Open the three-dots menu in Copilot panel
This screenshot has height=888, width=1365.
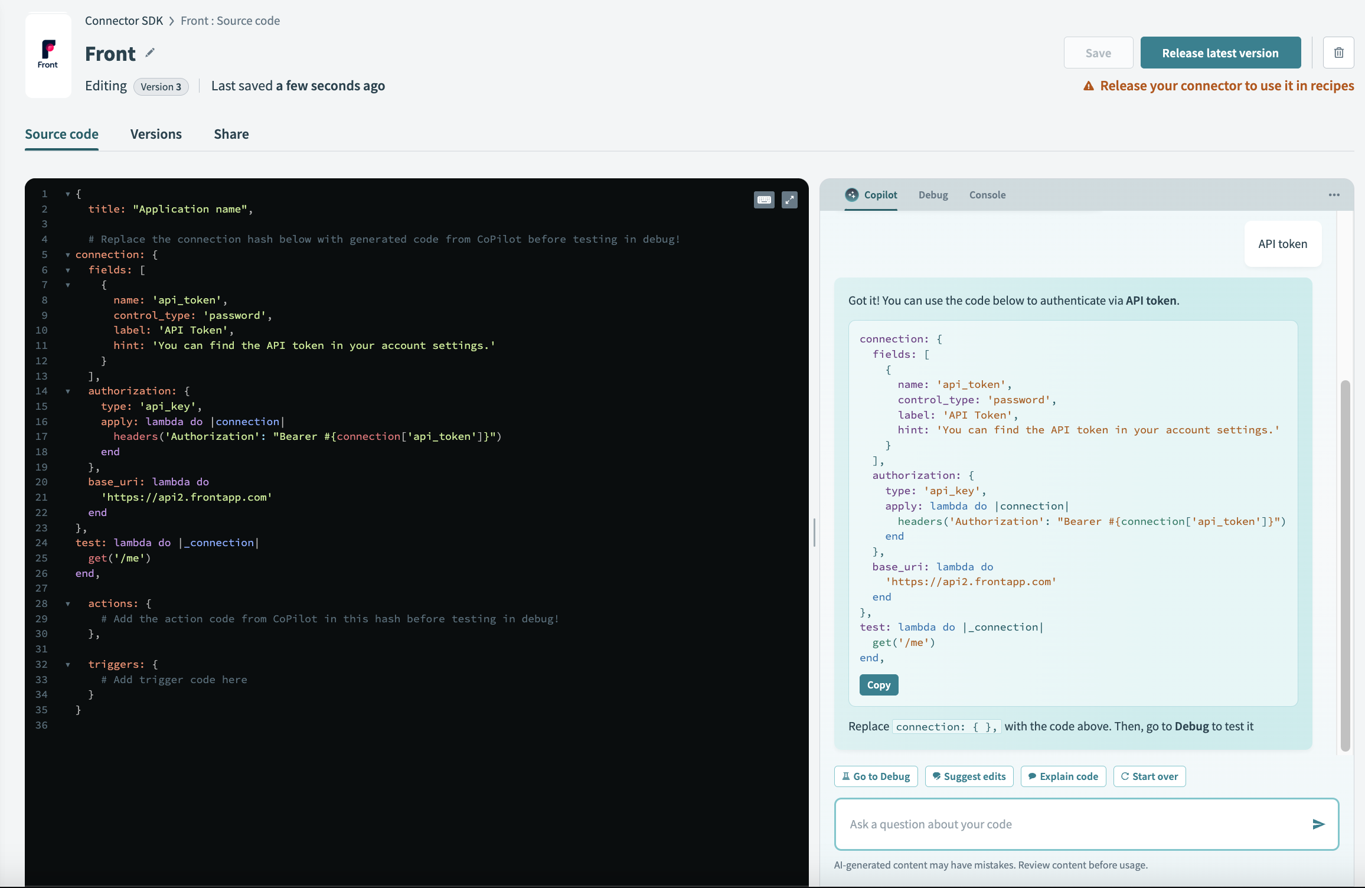click(1334, 195)
